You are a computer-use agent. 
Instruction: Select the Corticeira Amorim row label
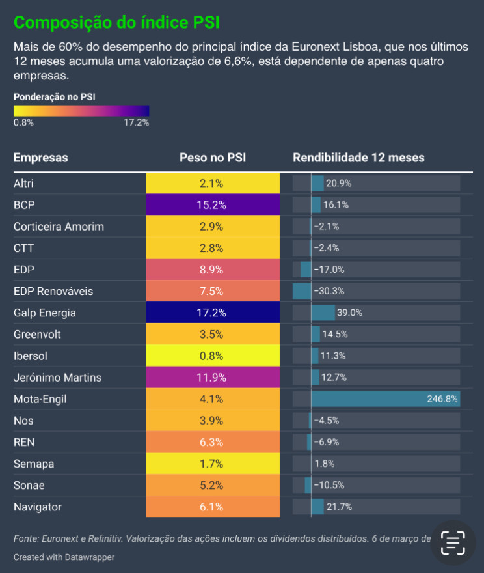pos(59,227)
